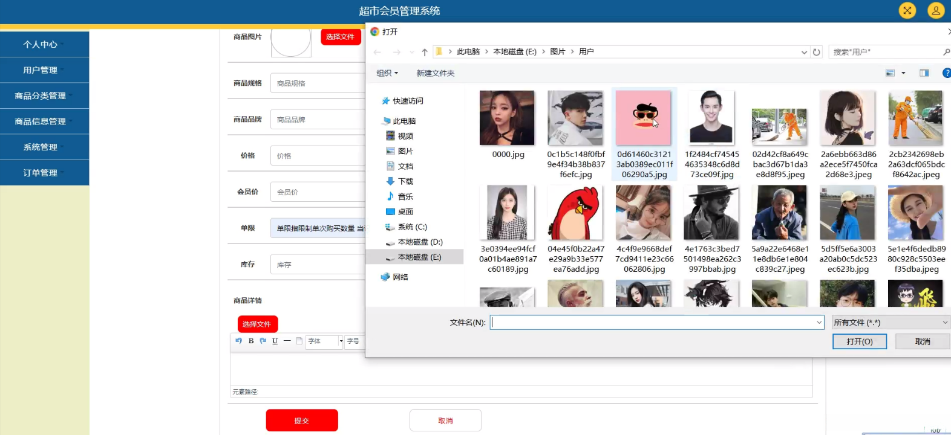Click the 商品规格 input field
The height and width of the screenshot is (435, 951).
[318, 83]
